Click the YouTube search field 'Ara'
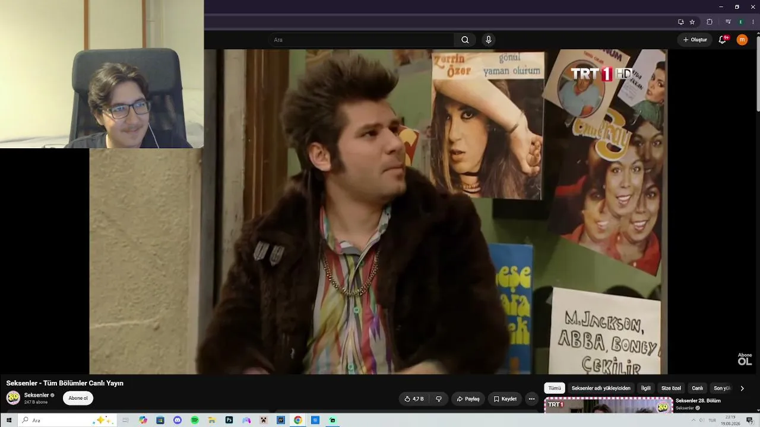The height and width of the screenshot is (427, 760). click(360, 40)
